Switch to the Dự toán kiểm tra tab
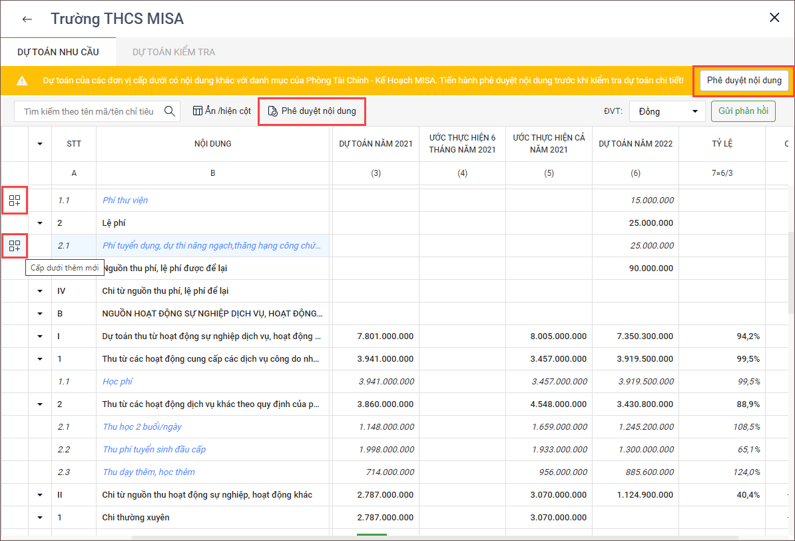This screenshot has width=795, height=541. pyautogui.click(x=173, y=52)
